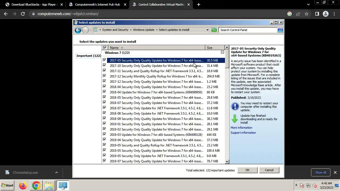Open the Chrome profile avatar

pyautogui.click(x=326, y=14)
